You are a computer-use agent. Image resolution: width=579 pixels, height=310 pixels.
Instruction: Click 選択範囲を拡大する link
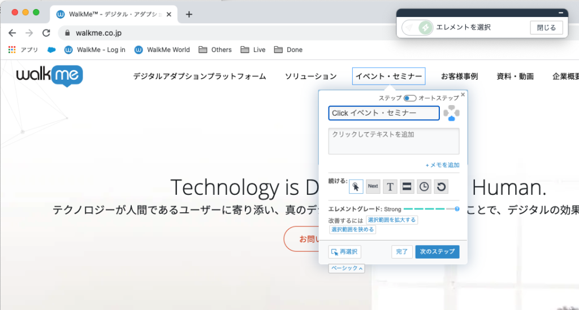pyautogui.click(x=392, y=220)
